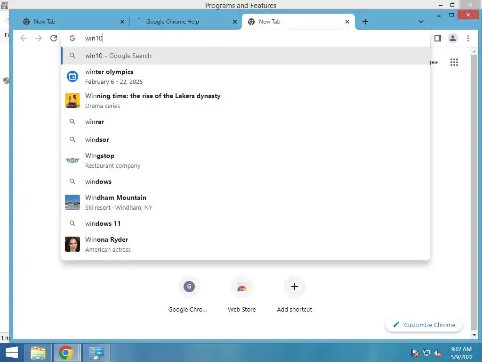Click the Action Center flag tray icon
This screenshot has height=362, width=482.
coord(415,353)
